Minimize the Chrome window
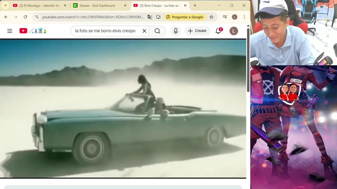 tap(219, 6)
